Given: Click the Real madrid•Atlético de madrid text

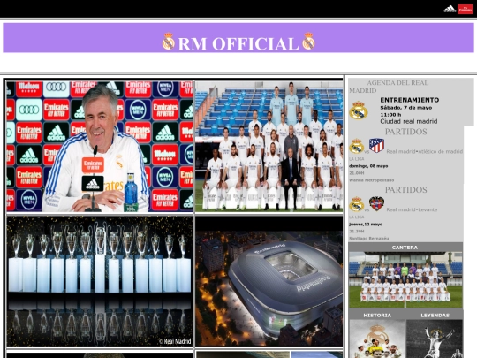Looking at the screenshot, I should pos(424,151).
